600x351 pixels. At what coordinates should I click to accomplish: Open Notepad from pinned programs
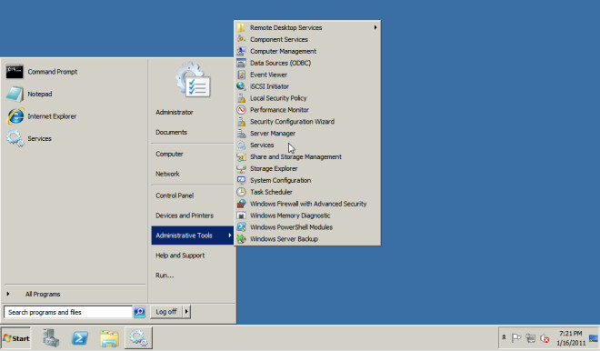41,94
